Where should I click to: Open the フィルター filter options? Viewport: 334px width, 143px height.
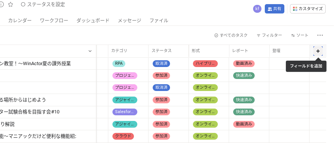pos(269,35)
